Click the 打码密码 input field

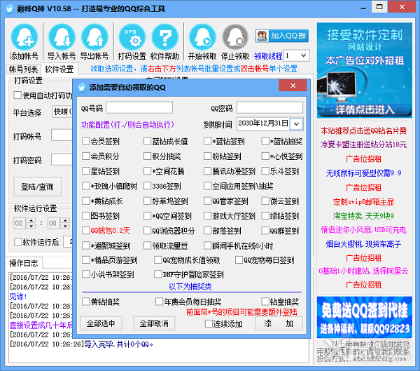tap(62, 159)
